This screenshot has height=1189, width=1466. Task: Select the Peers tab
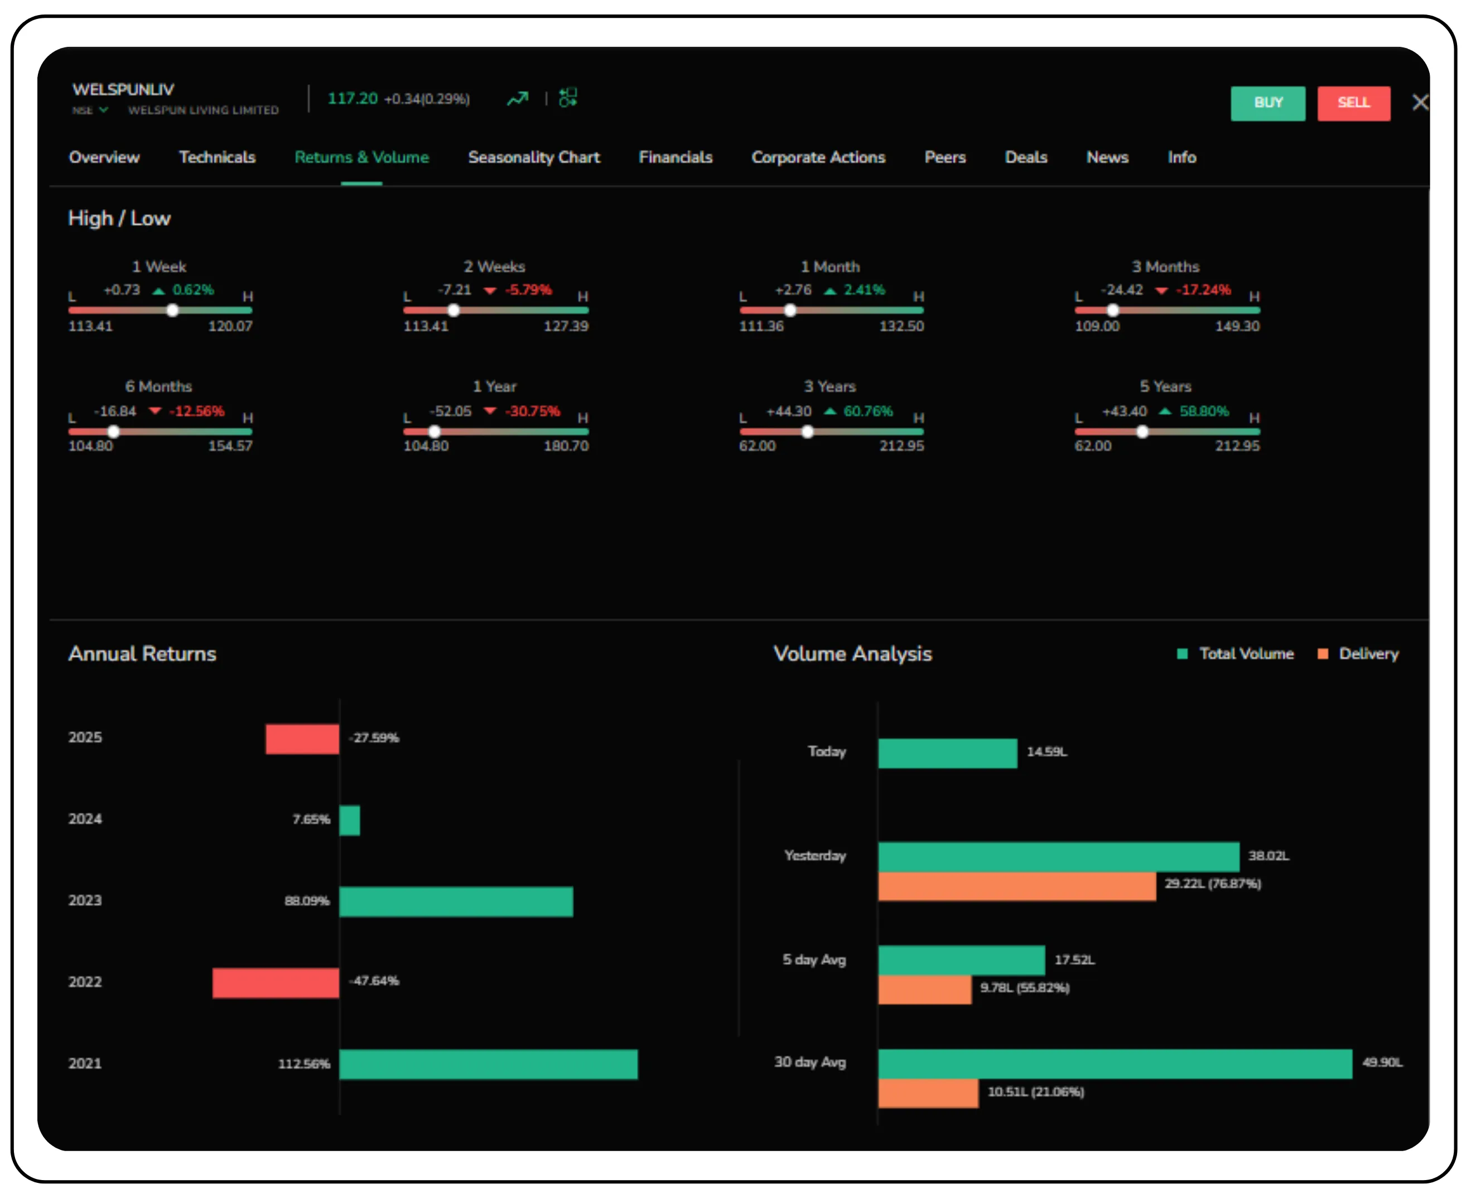tap(944, 158)
